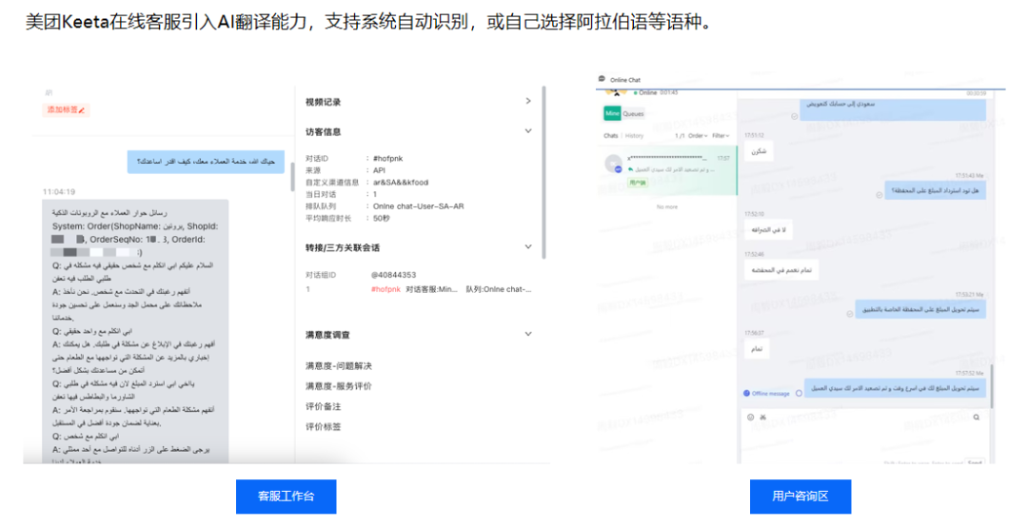Click the check icon beside the topmost blue message
This screenshot has width=1028, height=527.
[x=794, y=116]
